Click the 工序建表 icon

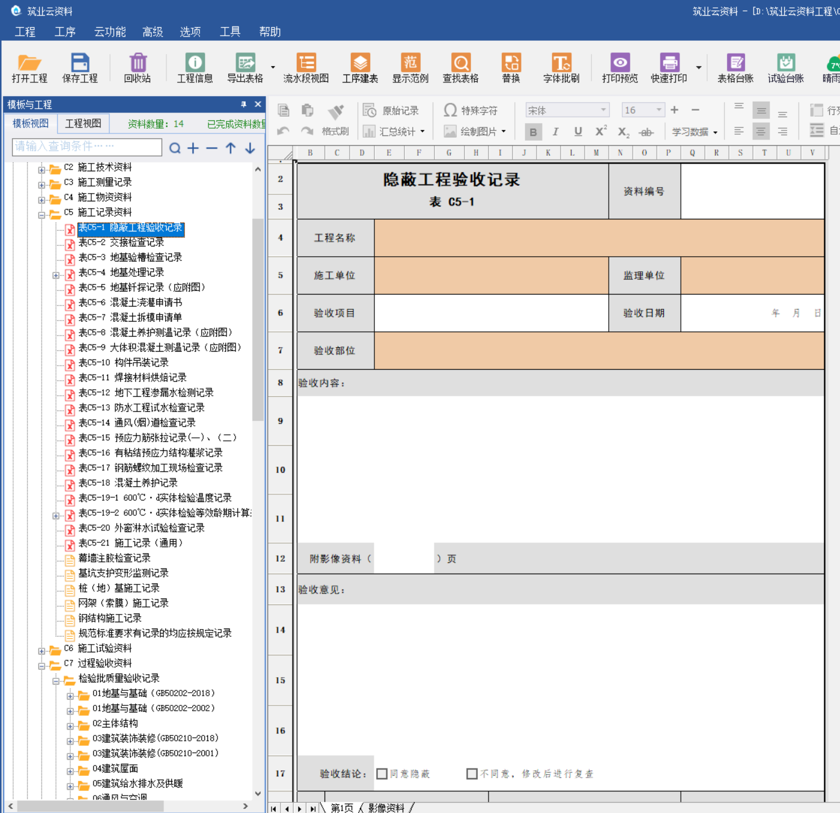(x=360, y=68)
